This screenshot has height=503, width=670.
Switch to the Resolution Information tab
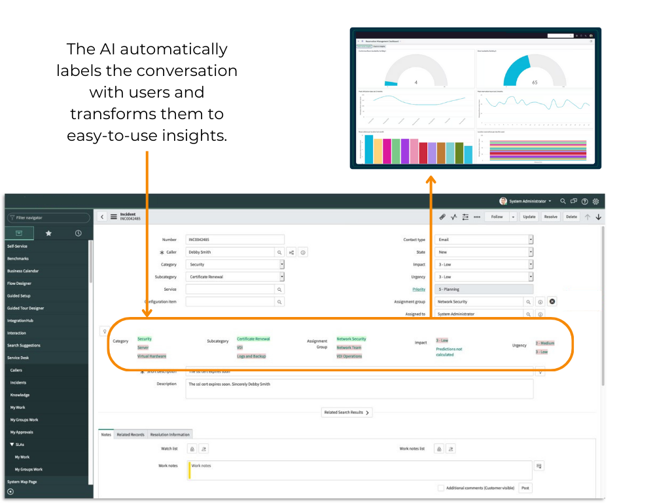[169, 435]
